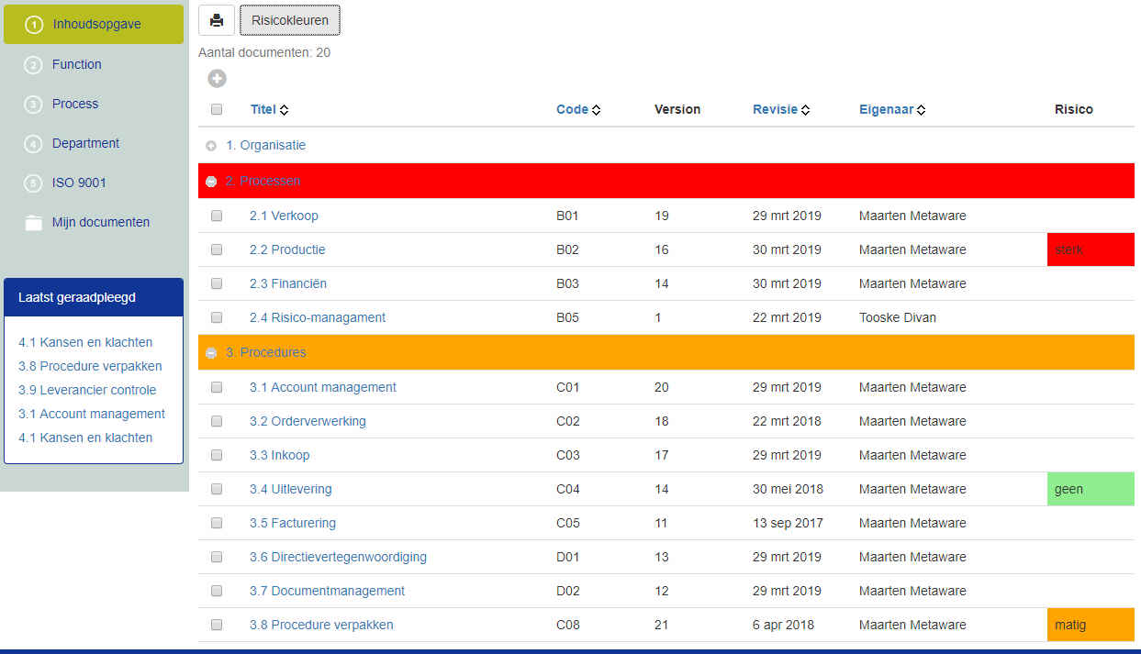Image resolution: width=1141 pixels, height=654 pixels.
Task: Click the Mijn documenten folder icon
Action: pos(34,222)
